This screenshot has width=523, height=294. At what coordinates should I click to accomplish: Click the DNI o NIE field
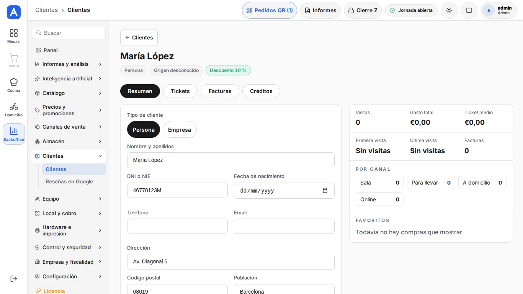point(177,190)
